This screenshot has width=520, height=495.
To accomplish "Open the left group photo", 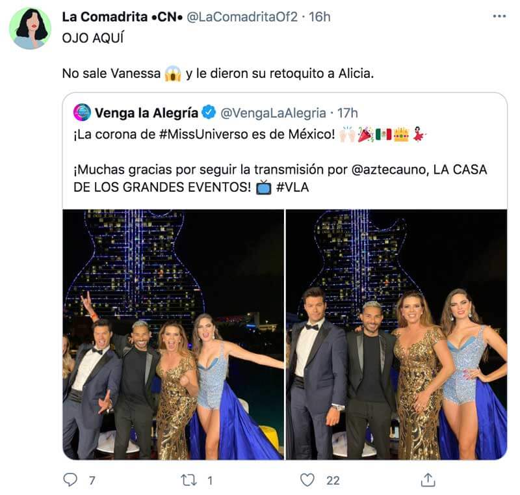I will click(x=174, y=334).
